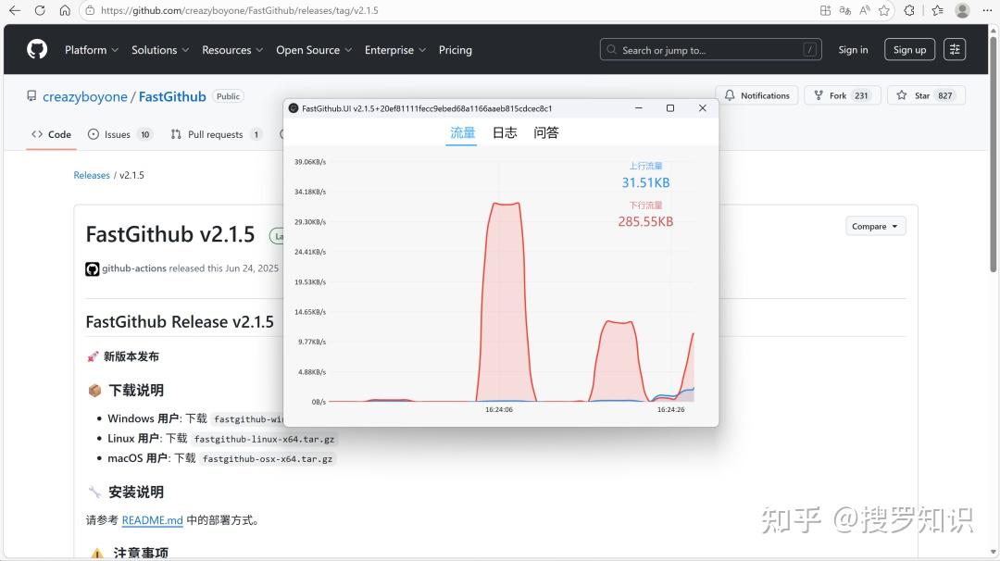Open the creazyboyone owner link
The image size is (1000, 561).
click(85, 97)
